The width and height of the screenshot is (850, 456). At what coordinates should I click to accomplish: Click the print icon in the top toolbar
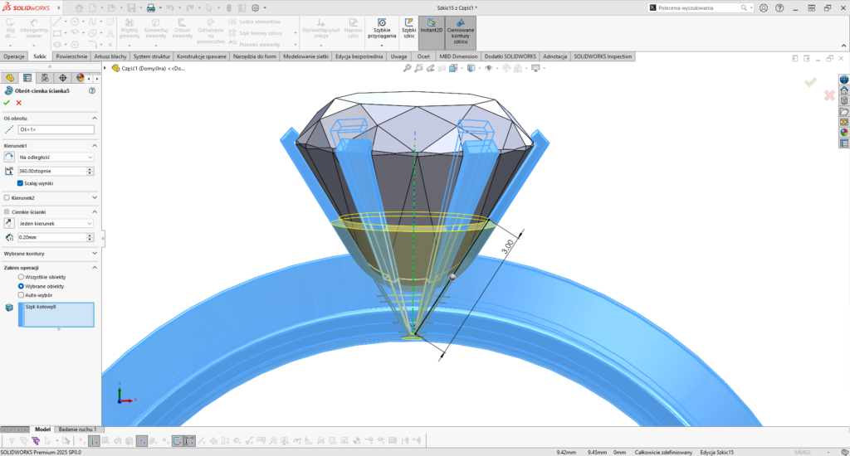[x=150, y=7]
